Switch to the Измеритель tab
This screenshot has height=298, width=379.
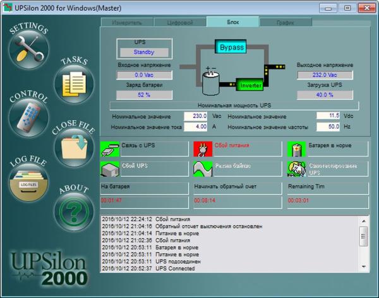[127, 23]
